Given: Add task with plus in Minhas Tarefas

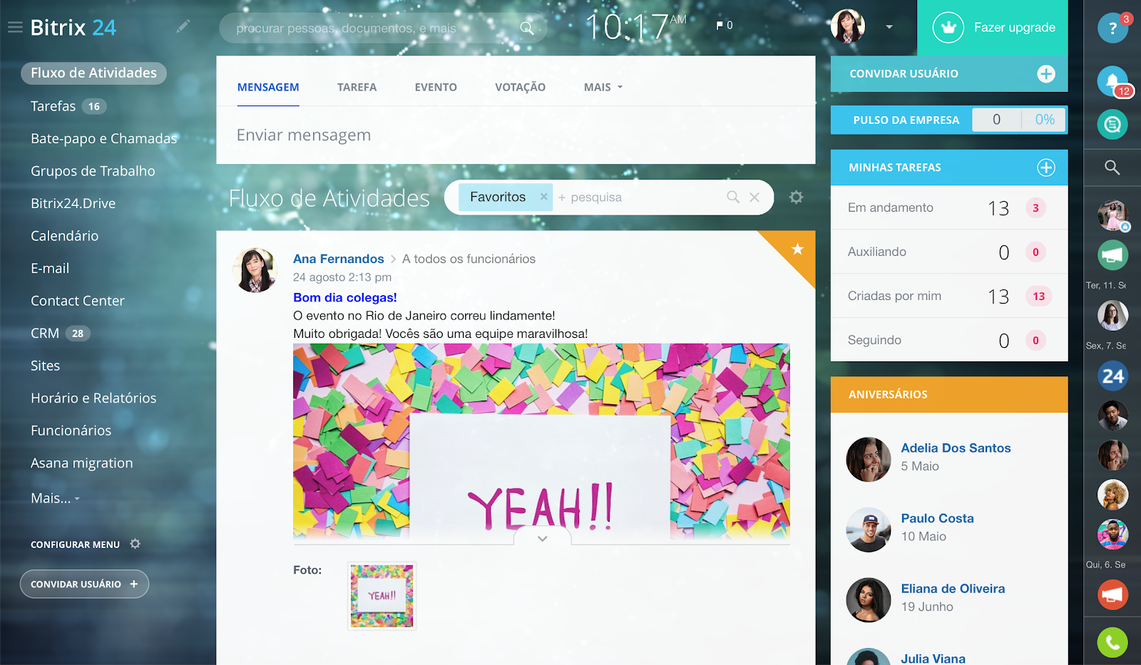Looking at the screenshot, I should pos(1046,167).
